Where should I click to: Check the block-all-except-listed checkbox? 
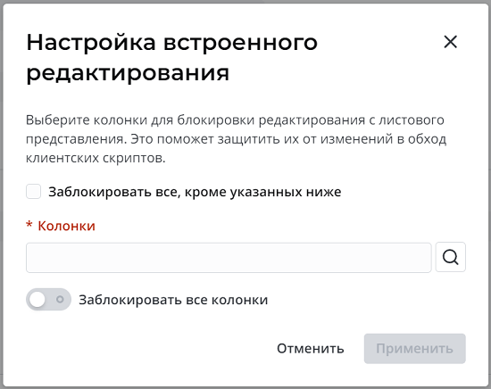point(34,192)
